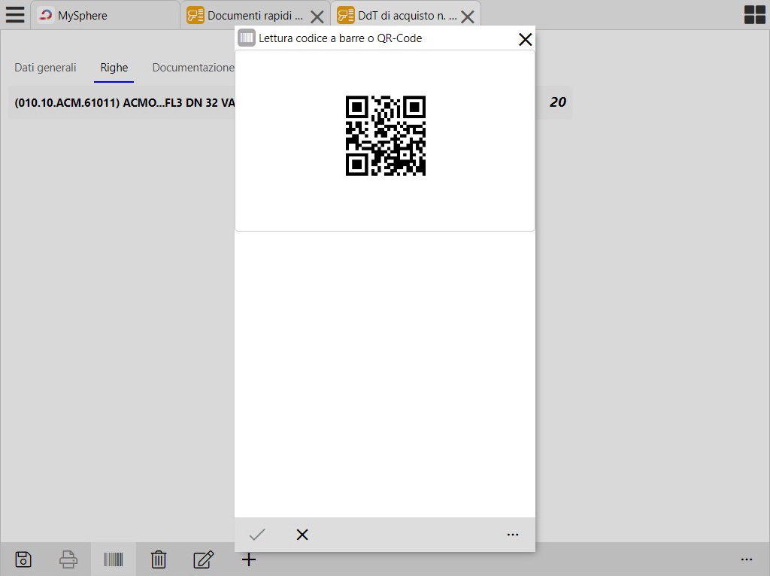
Task: Close the DdT di acquisto tab
Action: point(468,17)
